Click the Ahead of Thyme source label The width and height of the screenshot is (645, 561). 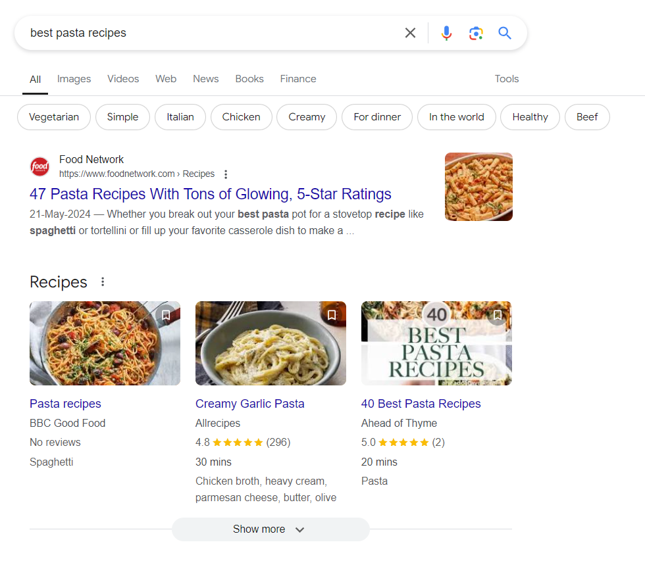pos(399,424)
